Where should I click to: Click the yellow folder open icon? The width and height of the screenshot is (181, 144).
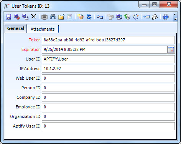(61, 17)
